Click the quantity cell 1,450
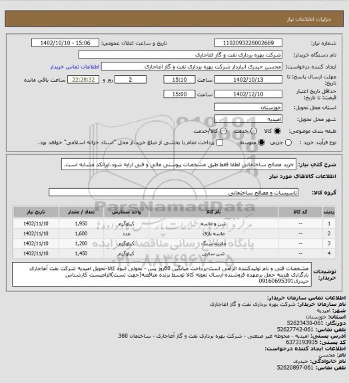Image resolution: width=349 pixels, height=383 pixels. coord(81,254)
